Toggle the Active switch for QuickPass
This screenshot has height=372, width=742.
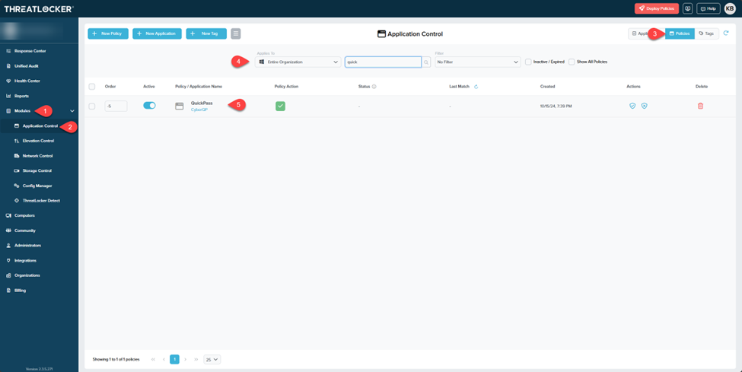point(149,106)
